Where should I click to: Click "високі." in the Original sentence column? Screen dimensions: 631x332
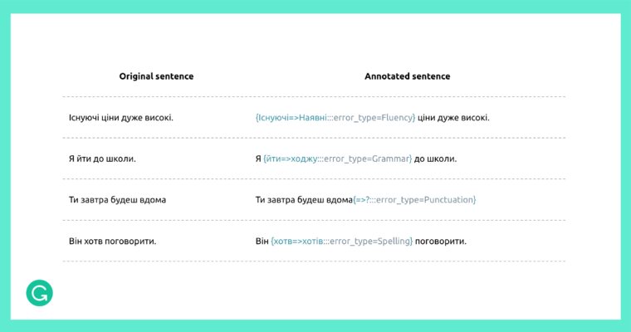[158, 118]
